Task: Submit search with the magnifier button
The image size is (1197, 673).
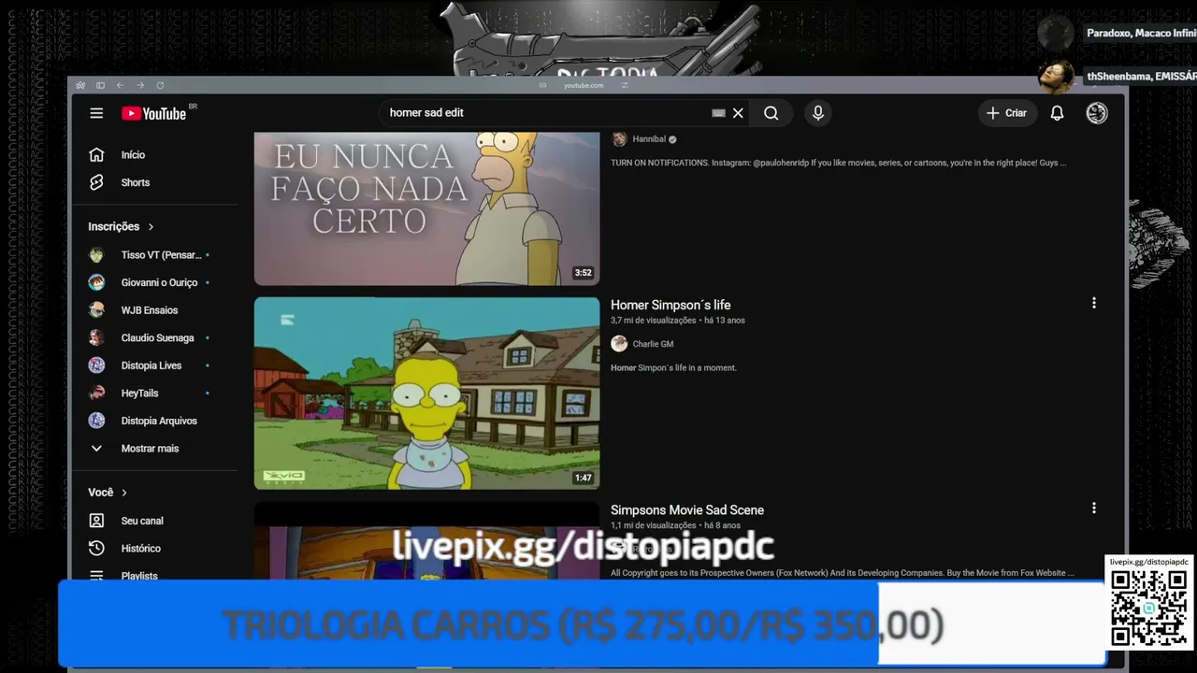Action: 771,113
